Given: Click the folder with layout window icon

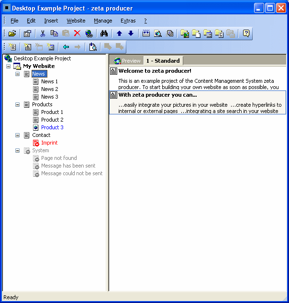Looking at the screenshot, I should (x=208, y=34).
